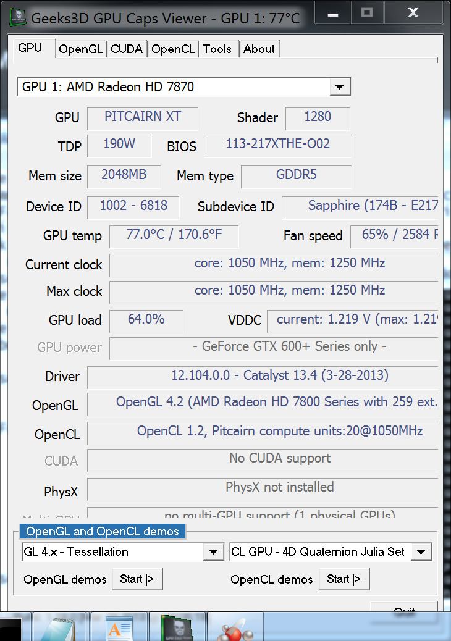Image resolution: width=451 pixels, height=641 pixels.
Task: Open the Notepad icon in the taskbar
Action: pyautogui.click(x=60, y=627)
